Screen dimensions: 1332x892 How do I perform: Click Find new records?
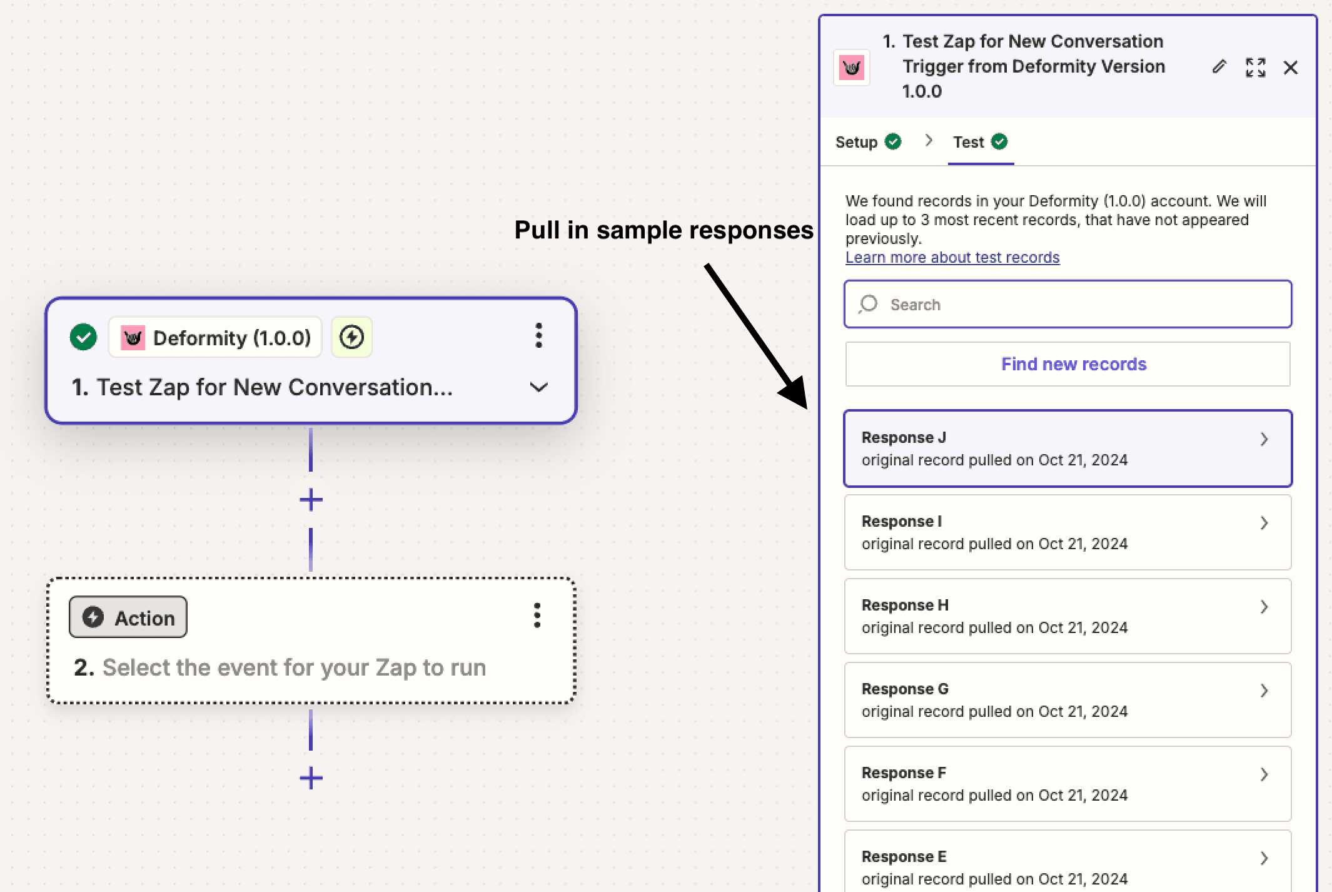[x=1073, y=364]
